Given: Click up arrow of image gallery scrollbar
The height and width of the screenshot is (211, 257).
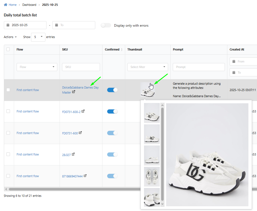Looking at the screenshot, I should [163, 105].
